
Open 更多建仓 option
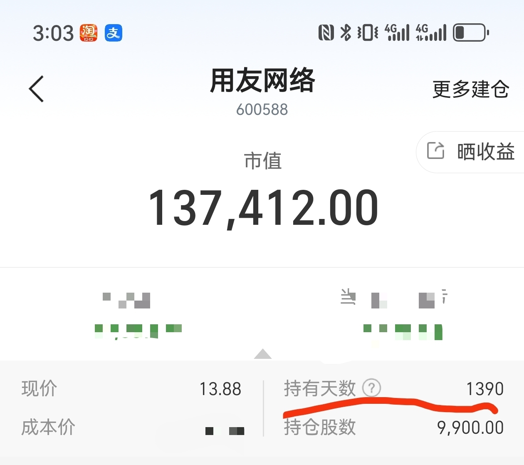click(471, 89)
